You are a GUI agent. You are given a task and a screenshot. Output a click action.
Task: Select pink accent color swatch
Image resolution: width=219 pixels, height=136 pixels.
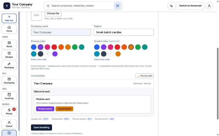click(x=111, y=47)
